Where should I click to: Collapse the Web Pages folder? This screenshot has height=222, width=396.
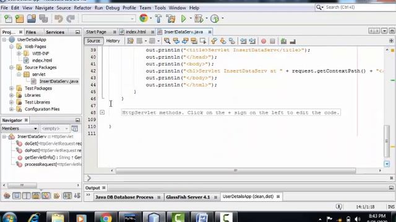click(x=11, y=47)
